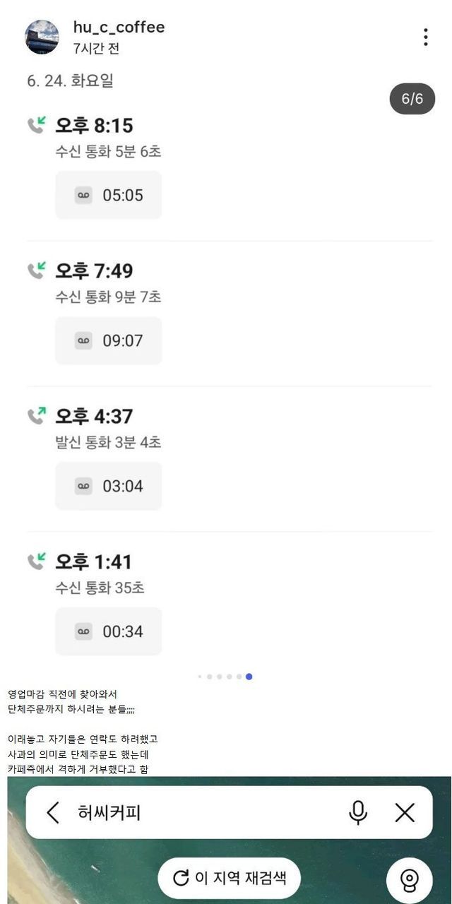Tap the incoming call icon at 7:49 PM

point(37,270)
